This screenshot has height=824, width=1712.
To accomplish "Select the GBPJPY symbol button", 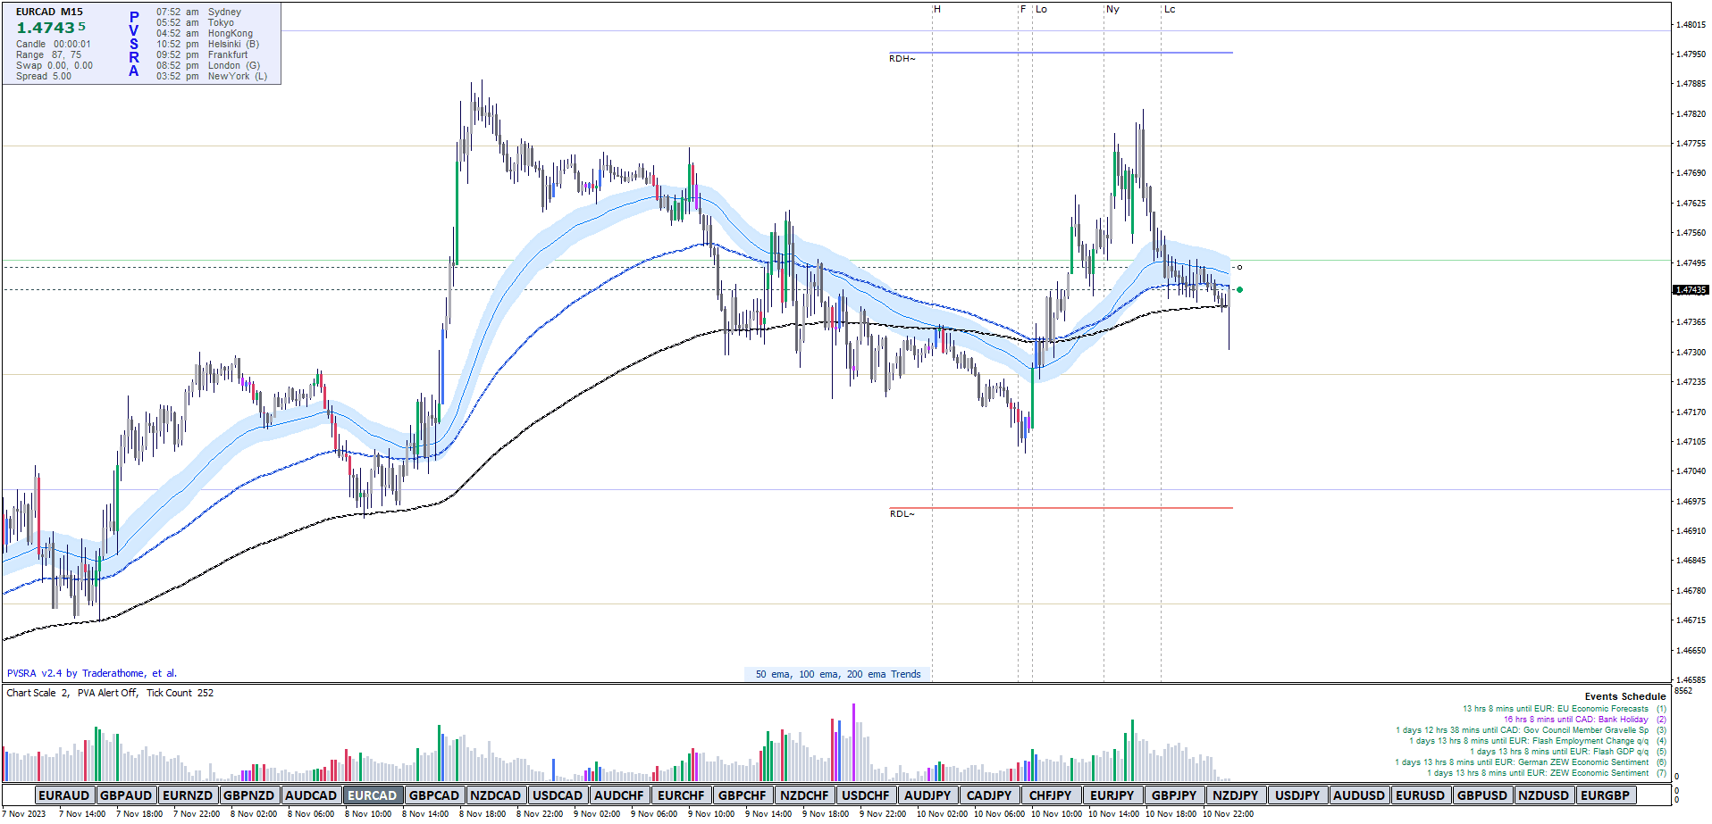I will click(x=1173, y=795).
